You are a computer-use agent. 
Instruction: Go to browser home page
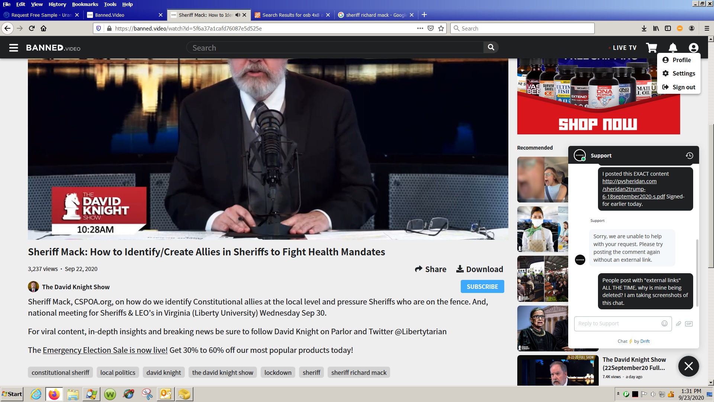pos(44,28)
